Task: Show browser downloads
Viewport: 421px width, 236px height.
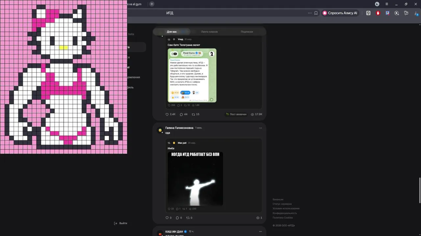Action: (x=416, y=13)
